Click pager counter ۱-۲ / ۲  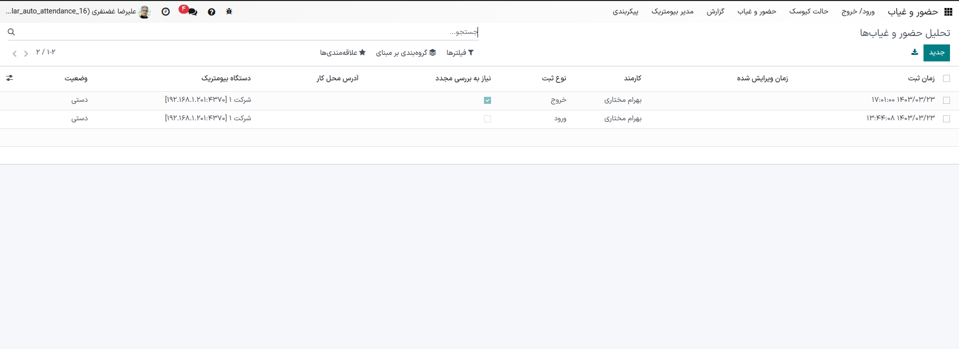pyautogui.click(x=45, y=52)
